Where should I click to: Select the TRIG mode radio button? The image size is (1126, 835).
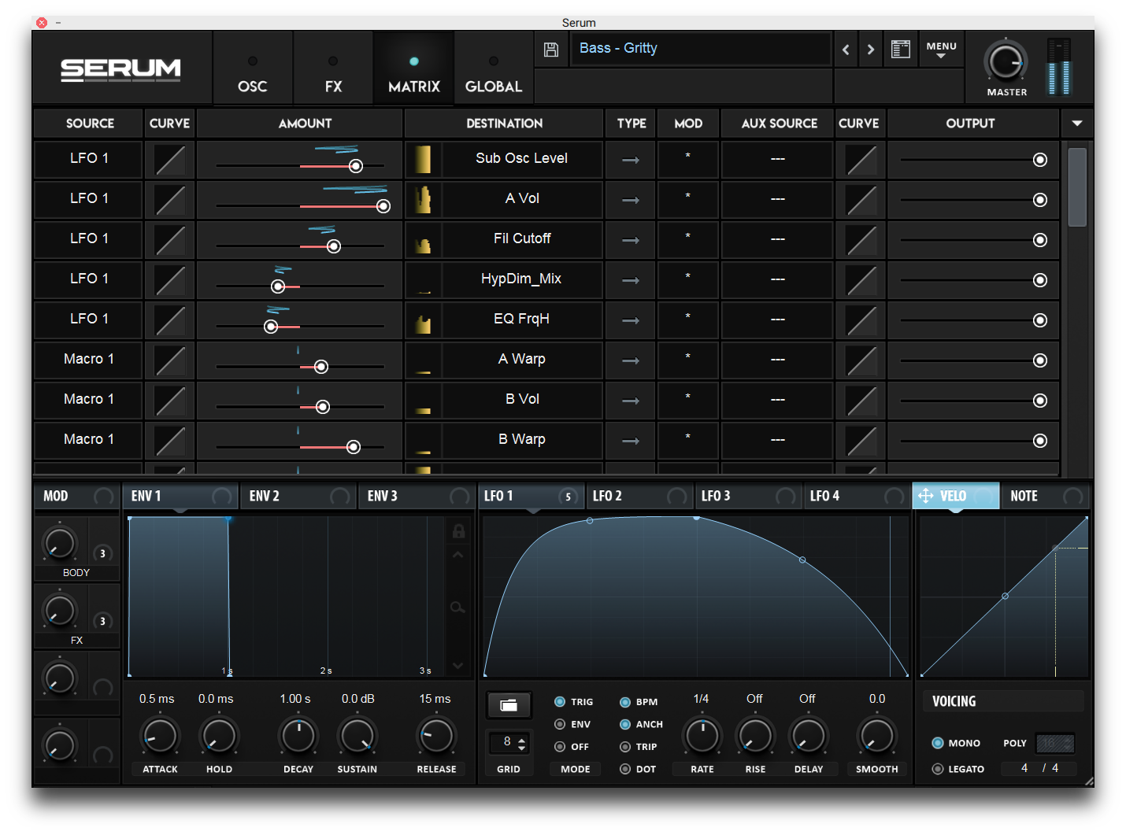coord(560,702)
